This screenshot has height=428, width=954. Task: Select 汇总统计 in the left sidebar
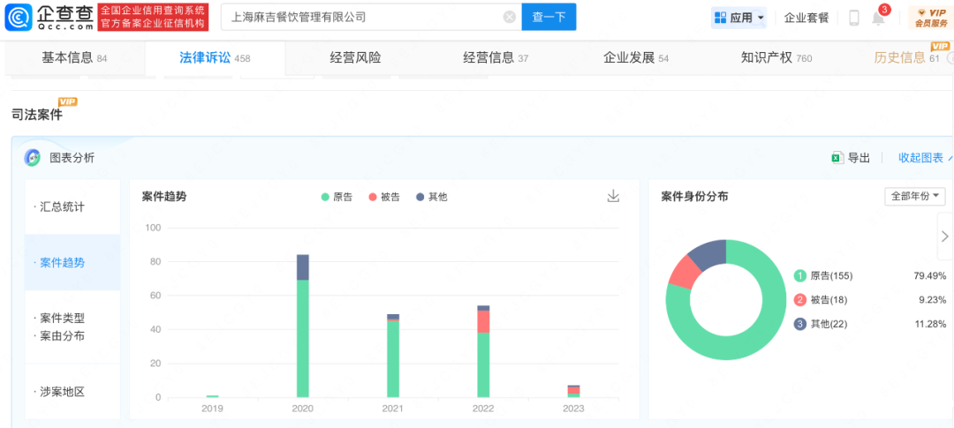point(63,206)
